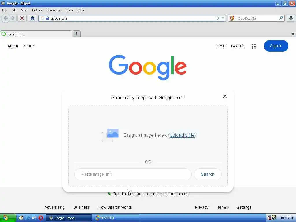Click the first system tray icon
Screen dimensions: 296x222
(x=269, y=218)
